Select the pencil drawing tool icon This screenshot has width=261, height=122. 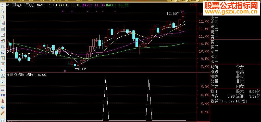pyautogui.click(x=3, y=113)
